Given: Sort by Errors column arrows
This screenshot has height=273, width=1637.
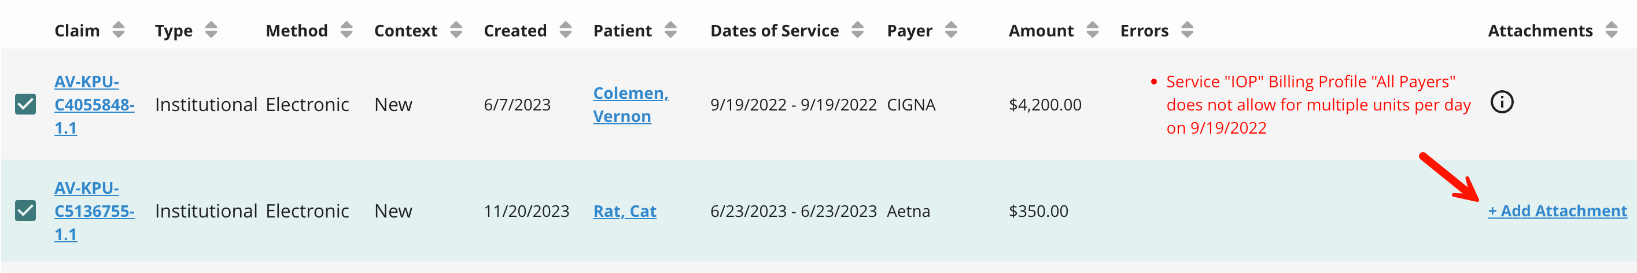Looking at the screenshot, I should (x=1187, y=30).
